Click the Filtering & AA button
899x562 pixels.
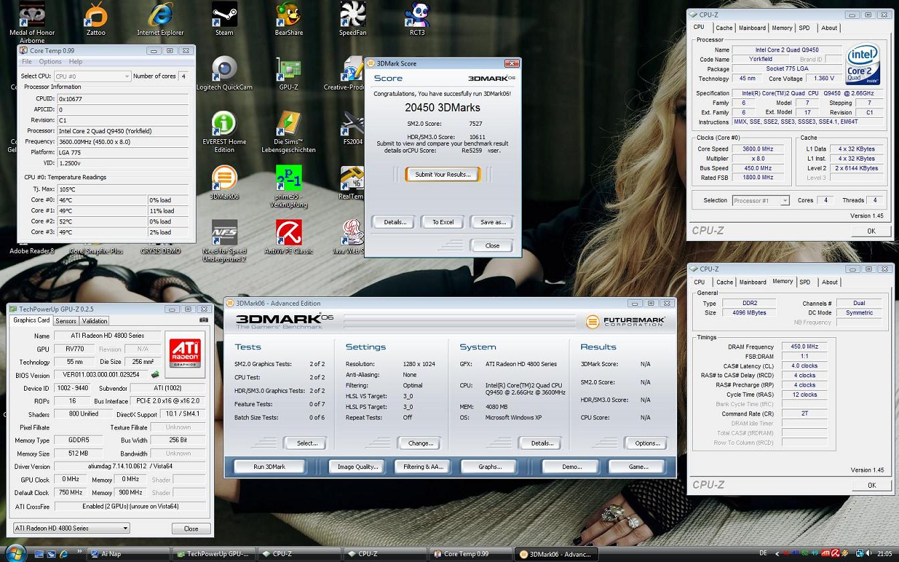tap(423, 467)
